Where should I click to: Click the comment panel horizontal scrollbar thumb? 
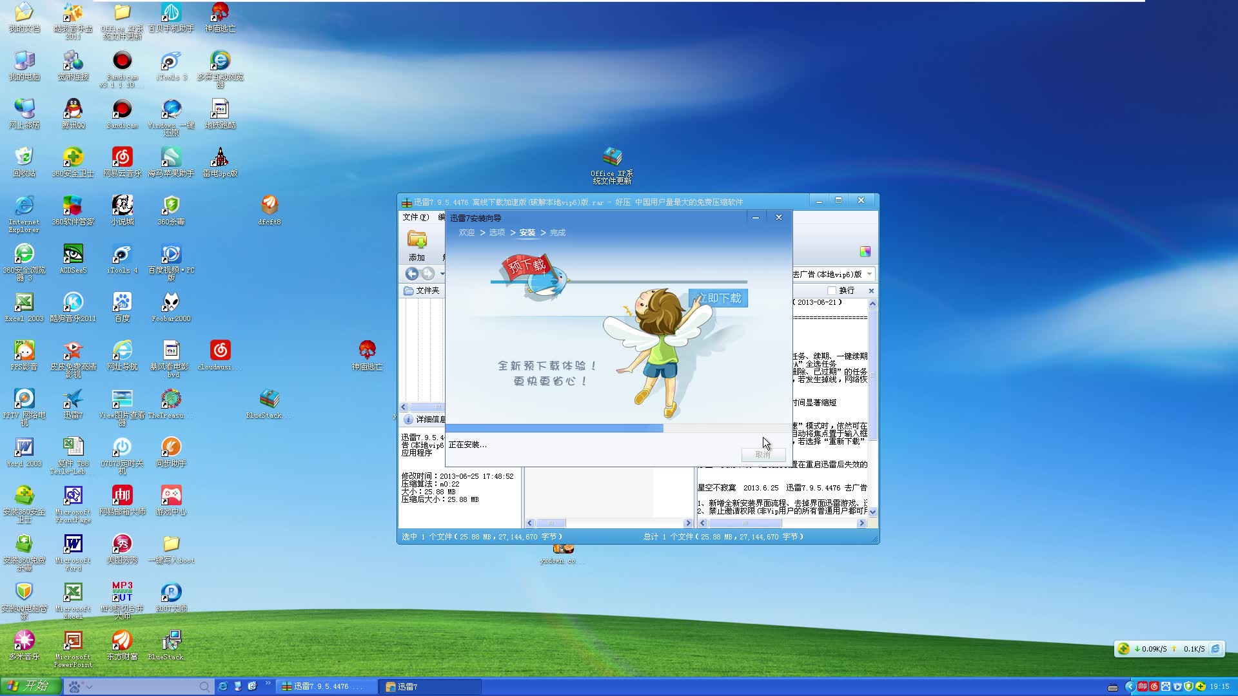745,523
